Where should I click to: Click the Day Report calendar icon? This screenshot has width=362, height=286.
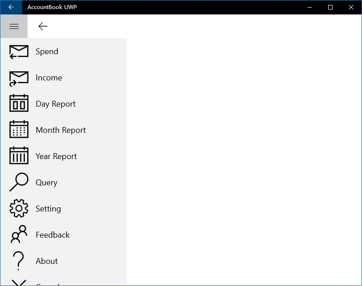19,103
